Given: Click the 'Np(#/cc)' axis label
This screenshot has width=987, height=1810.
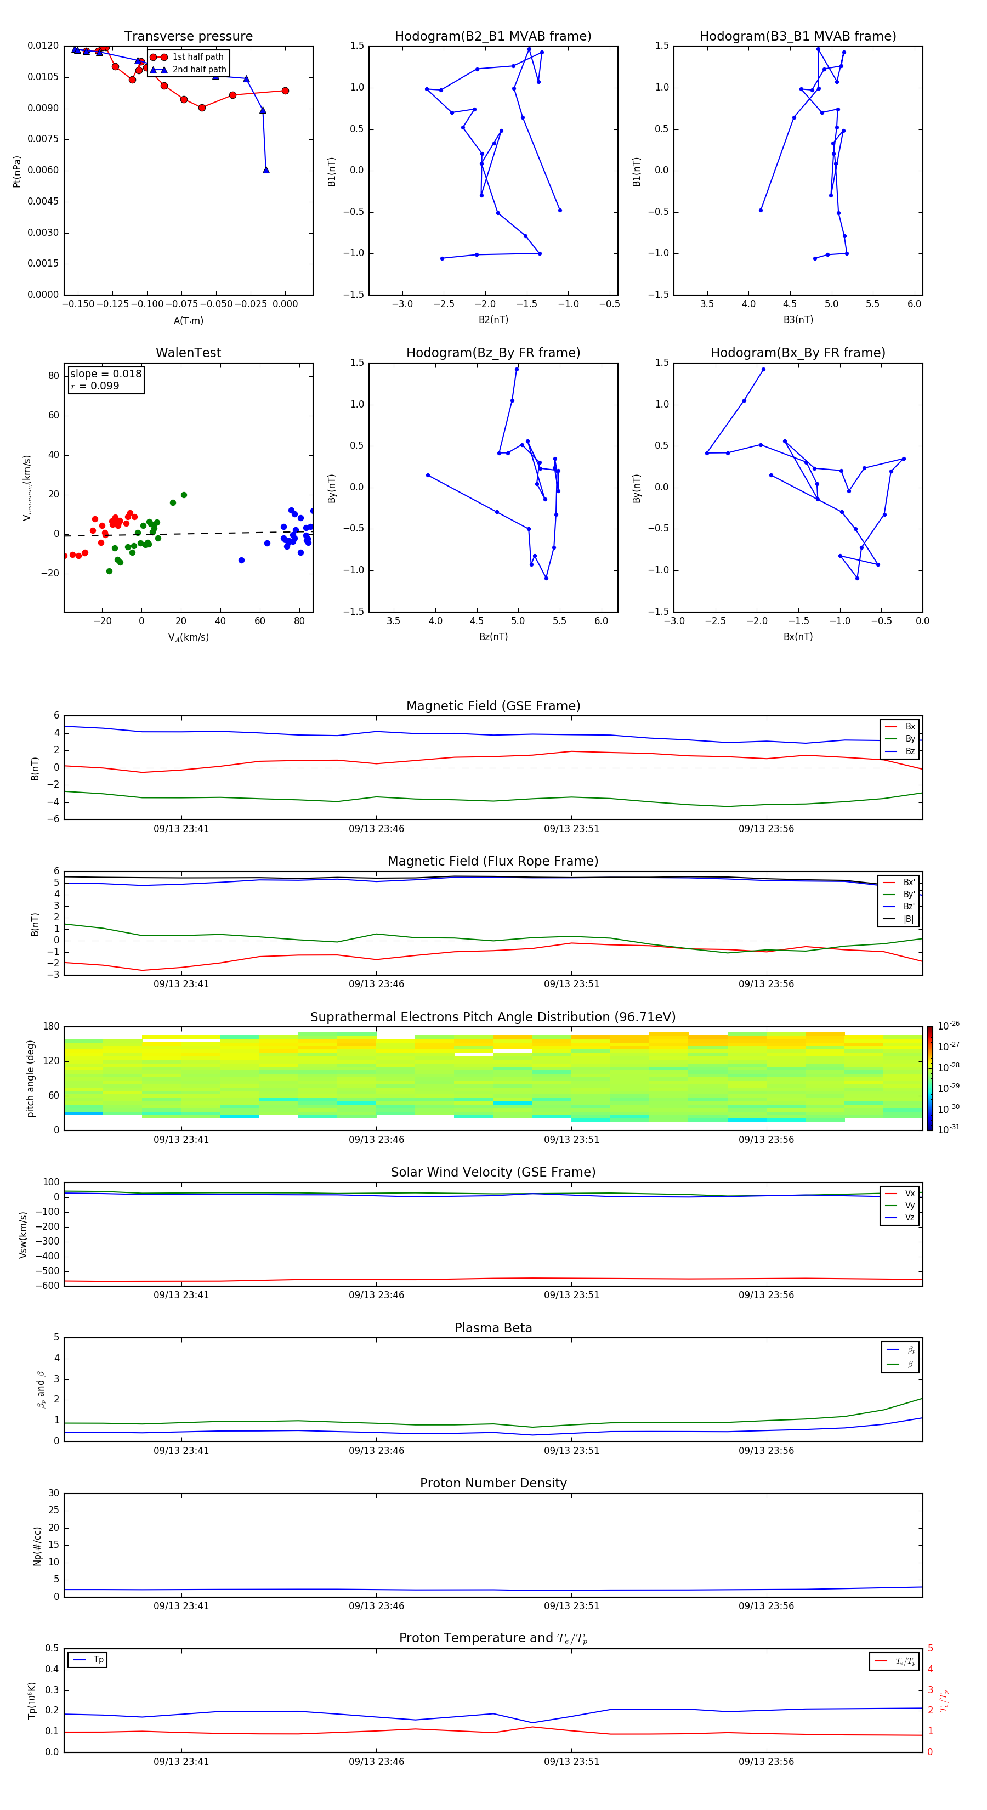Looking at the screenshot, I should click(x=37, y=1546).
